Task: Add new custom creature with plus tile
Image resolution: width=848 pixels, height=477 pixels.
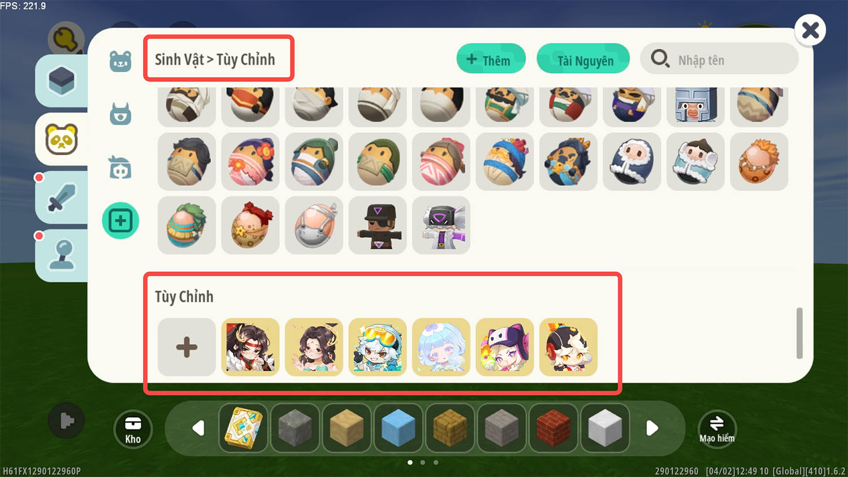Action: pyautogui.click(x=187, y=347)
